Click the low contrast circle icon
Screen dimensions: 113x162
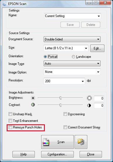point(33,105)
